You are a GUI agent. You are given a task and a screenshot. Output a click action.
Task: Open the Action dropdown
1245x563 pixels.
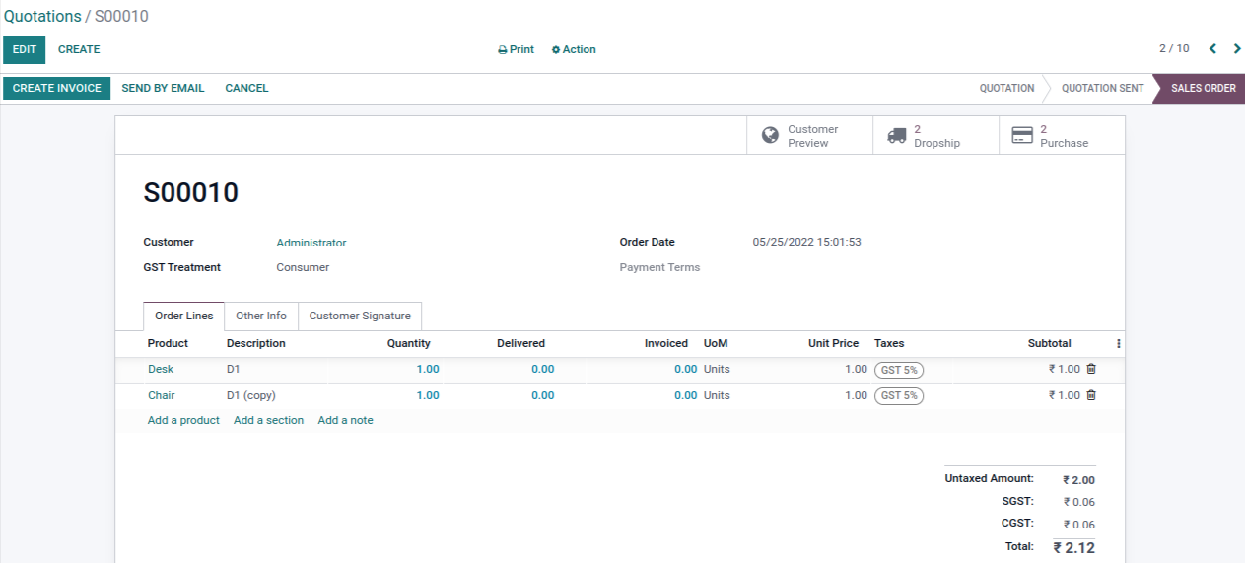pyautogui.click(x=574, y=49)
